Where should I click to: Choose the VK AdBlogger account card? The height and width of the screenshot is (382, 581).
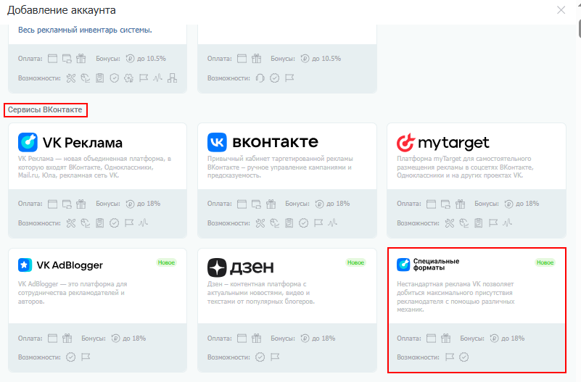point(97,310)
